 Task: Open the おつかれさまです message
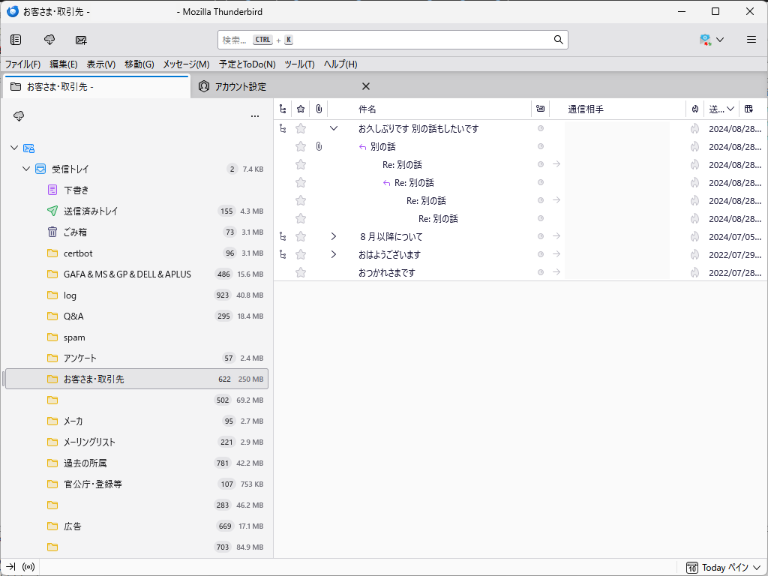(387, 272)
